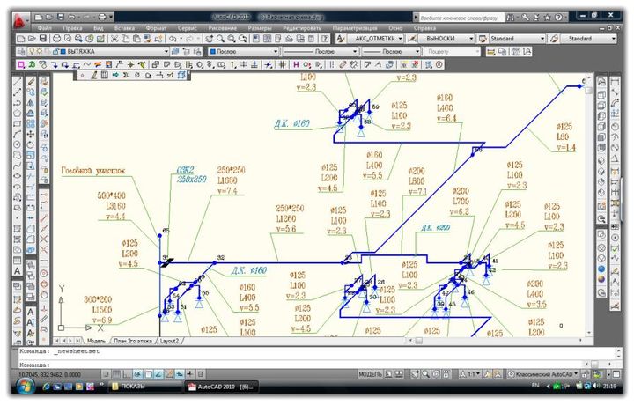This screenshot has width=634, height=405.
Task: Toggle Polar Tracking in status bar
Action: (137, 374)
